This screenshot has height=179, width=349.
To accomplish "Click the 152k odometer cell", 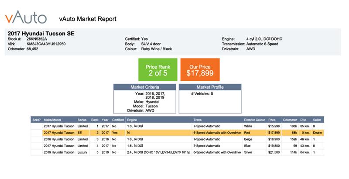I will pyautogui.click(x=294, y=139).
